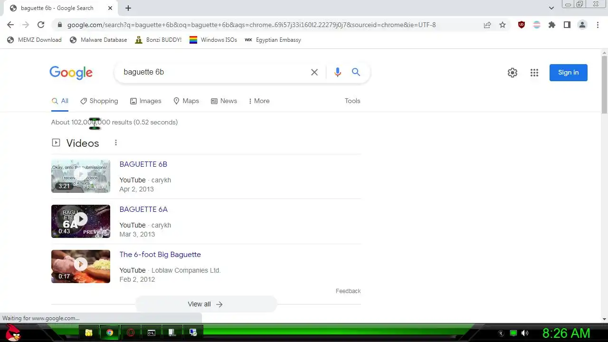Open the Chrome profile avatar
Screen dimensions: 608x342
pos(582,25)
